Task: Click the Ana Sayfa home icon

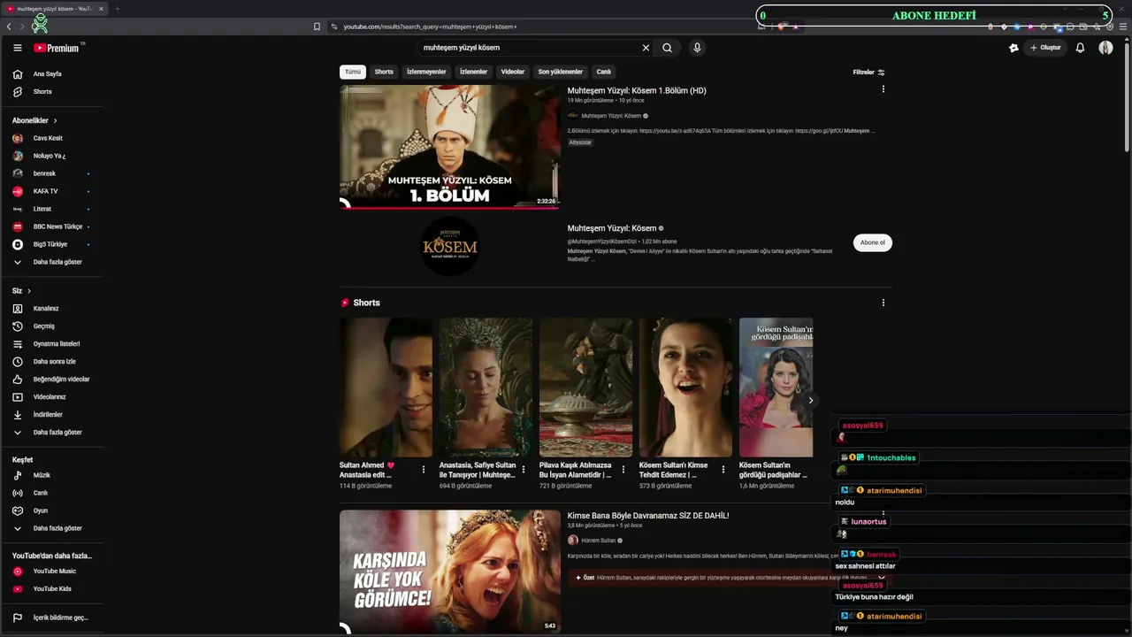Action: pos(18,74)
